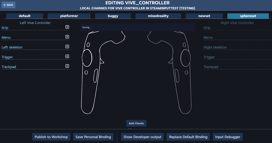Add binding with plus icon beside Left skeleton
The image size is (272, 143).
point(67,46)
